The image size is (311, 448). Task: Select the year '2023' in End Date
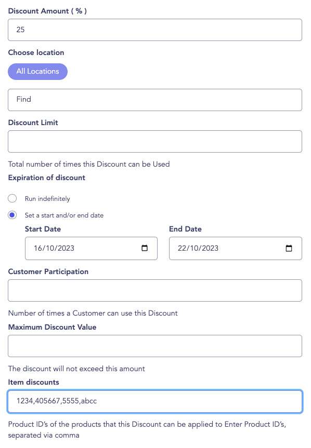210,248
